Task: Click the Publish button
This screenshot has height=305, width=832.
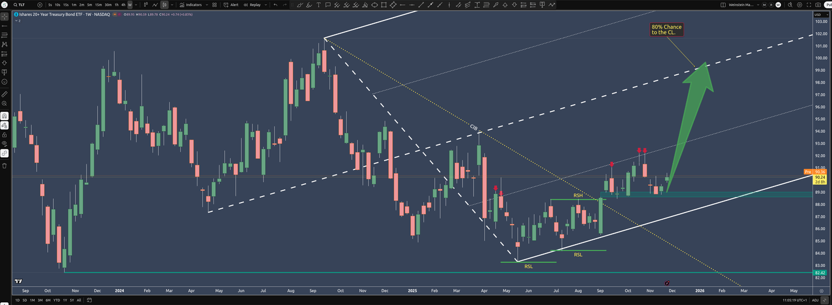Action: 828,4
